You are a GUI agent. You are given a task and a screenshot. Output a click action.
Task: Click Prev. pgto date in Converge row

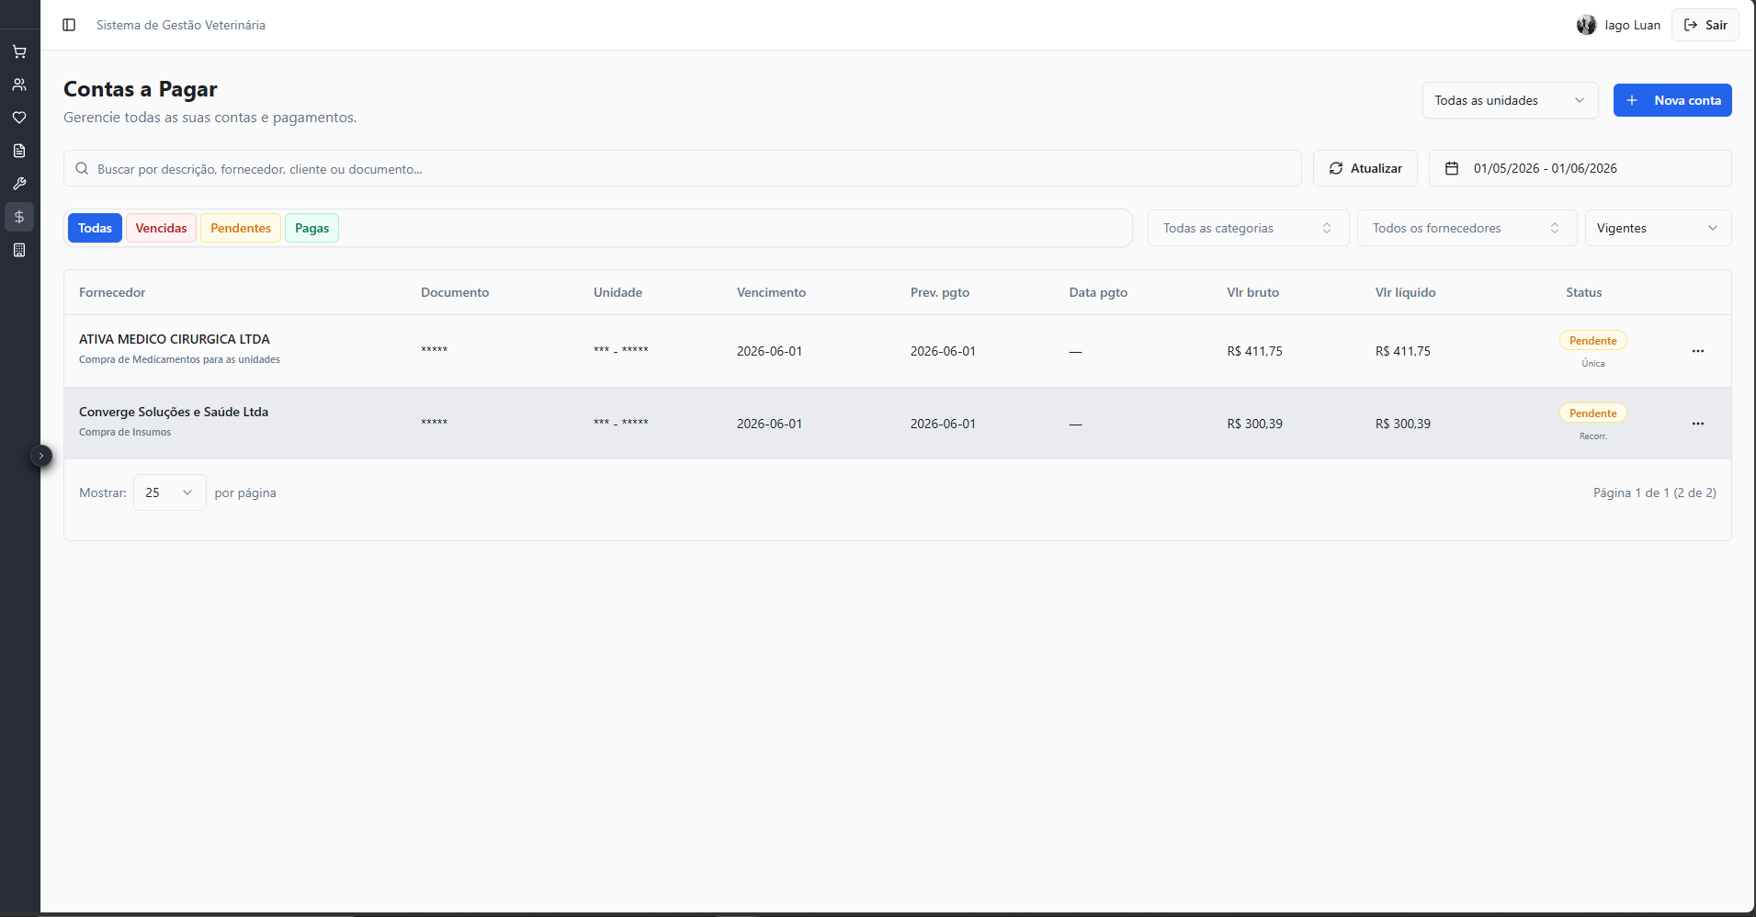tap(943, 424)
